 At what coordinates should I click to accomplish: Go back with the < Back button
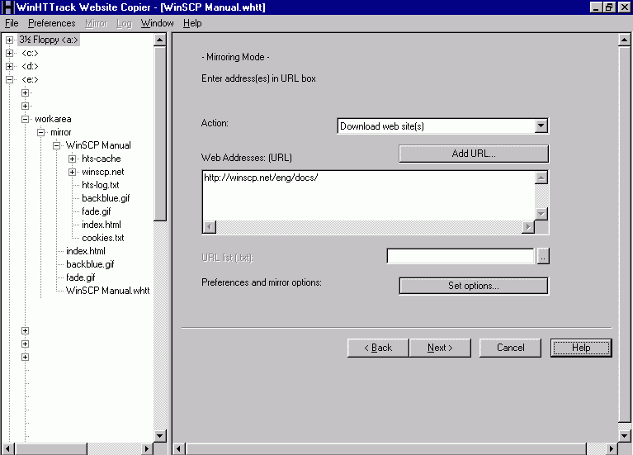point(378,348)
